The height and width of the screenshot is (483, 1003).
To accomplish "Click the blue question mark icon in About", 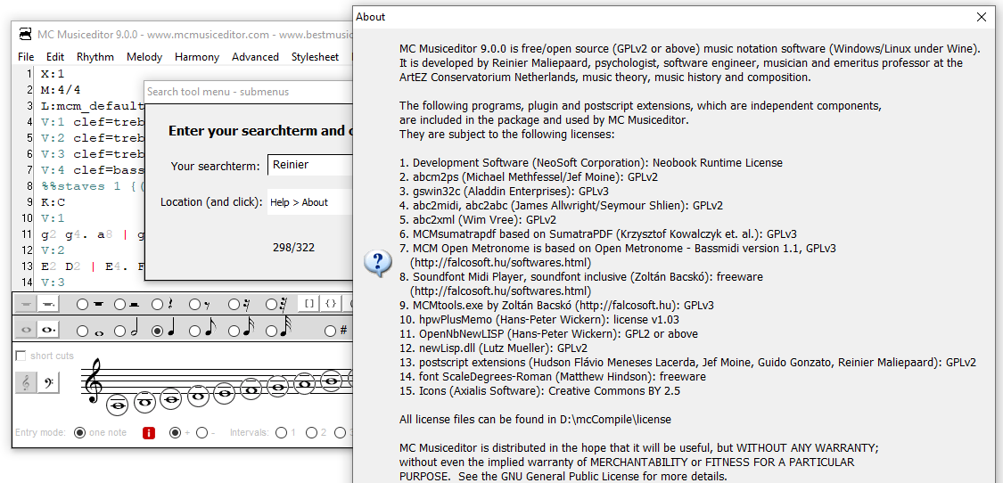I will point(377,263).
